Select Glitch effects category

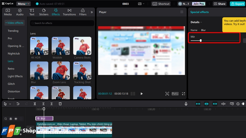[11, 84]
